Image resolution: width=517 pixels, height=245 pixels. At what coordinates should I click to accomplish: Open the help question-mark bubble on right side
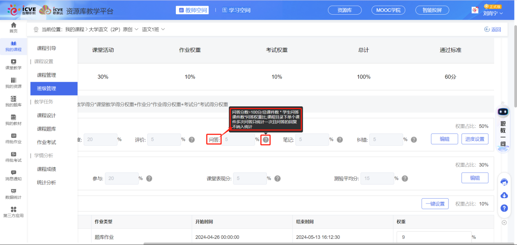(504, 208)
